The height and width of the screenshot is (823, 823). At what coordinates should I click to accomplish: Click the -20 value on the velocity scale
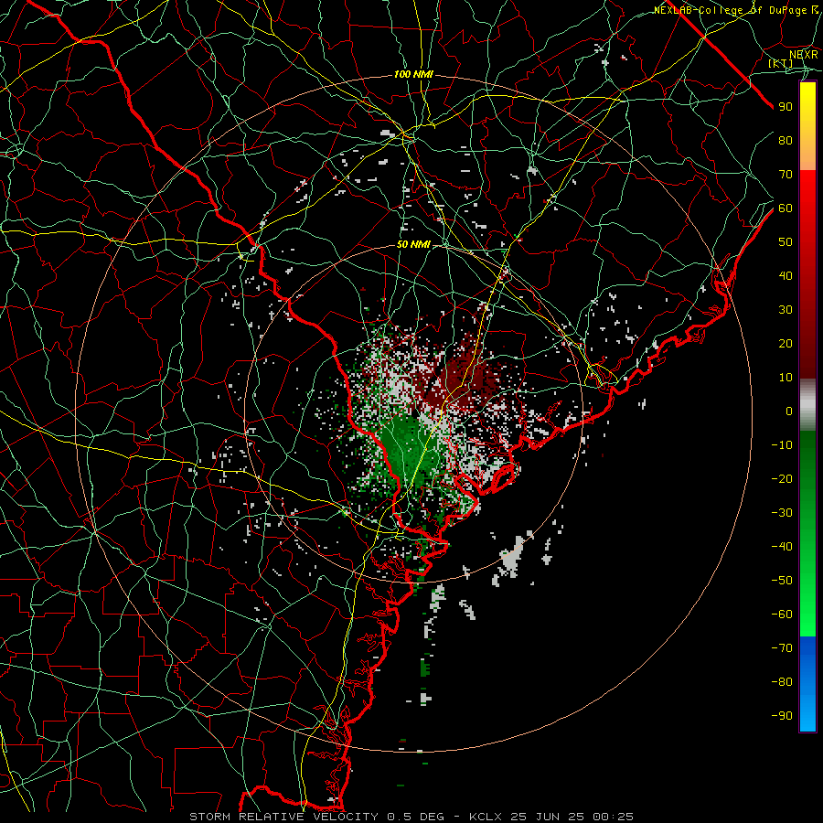tap(782, 478)
